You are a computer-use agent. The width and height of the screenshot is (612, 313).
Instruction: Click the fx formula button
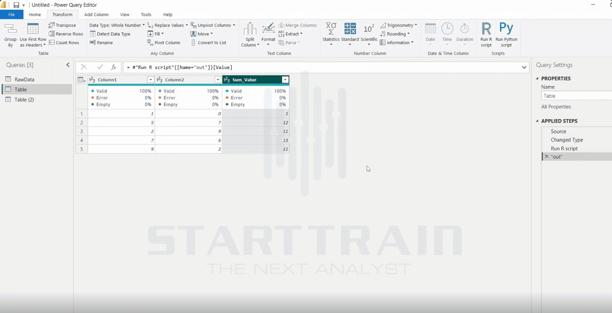click(x=114, y=67)
